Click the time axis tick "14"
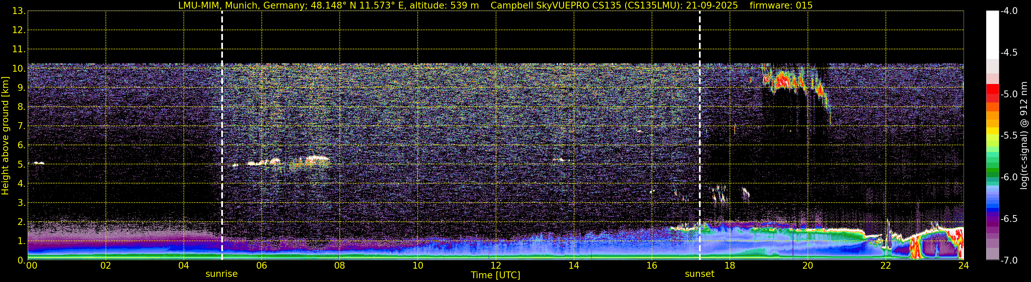 point(574,266)
